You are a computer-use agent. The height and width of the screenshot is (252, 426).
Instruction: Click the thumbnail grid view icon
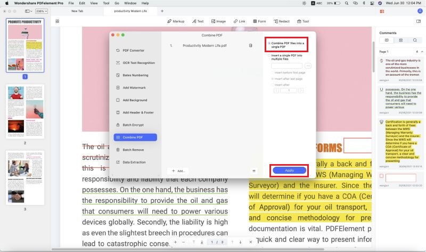[x=58, y=21]
